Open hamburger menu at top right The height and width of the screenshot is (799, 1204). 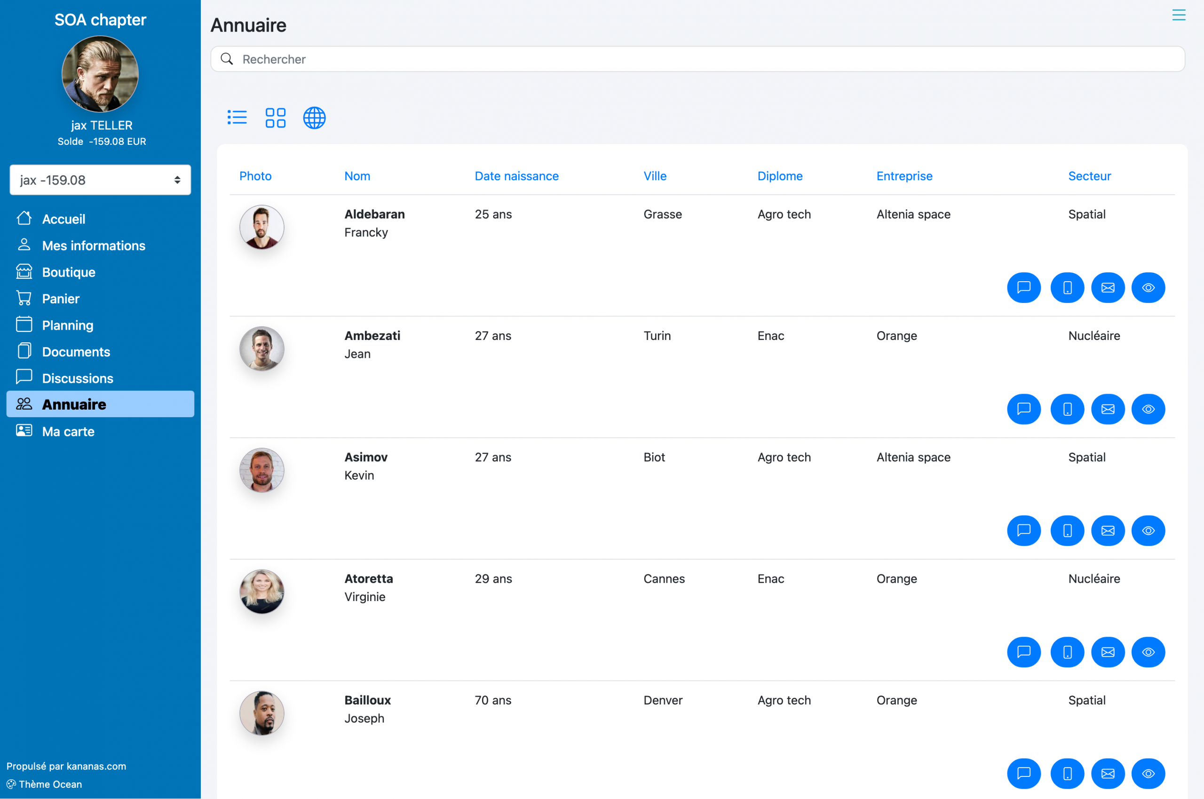(1178, 15)
